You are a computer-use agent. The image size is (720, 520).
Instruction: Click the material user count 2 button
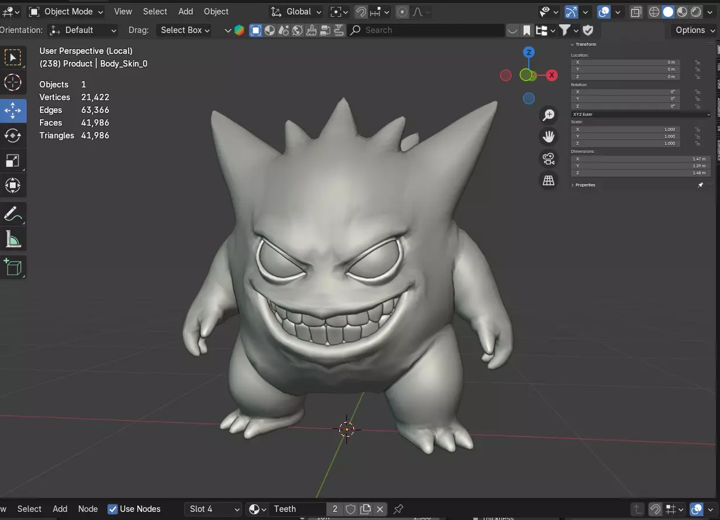tap(335, 509)
